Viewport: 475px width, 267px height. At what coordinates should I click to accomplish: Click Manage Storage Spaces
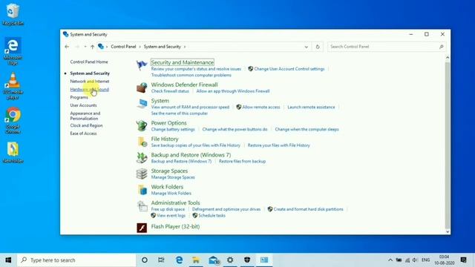[173, 177]
